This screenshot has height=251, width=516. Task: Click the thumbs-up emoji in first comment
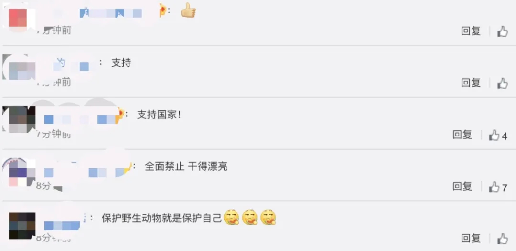(188, 10)
